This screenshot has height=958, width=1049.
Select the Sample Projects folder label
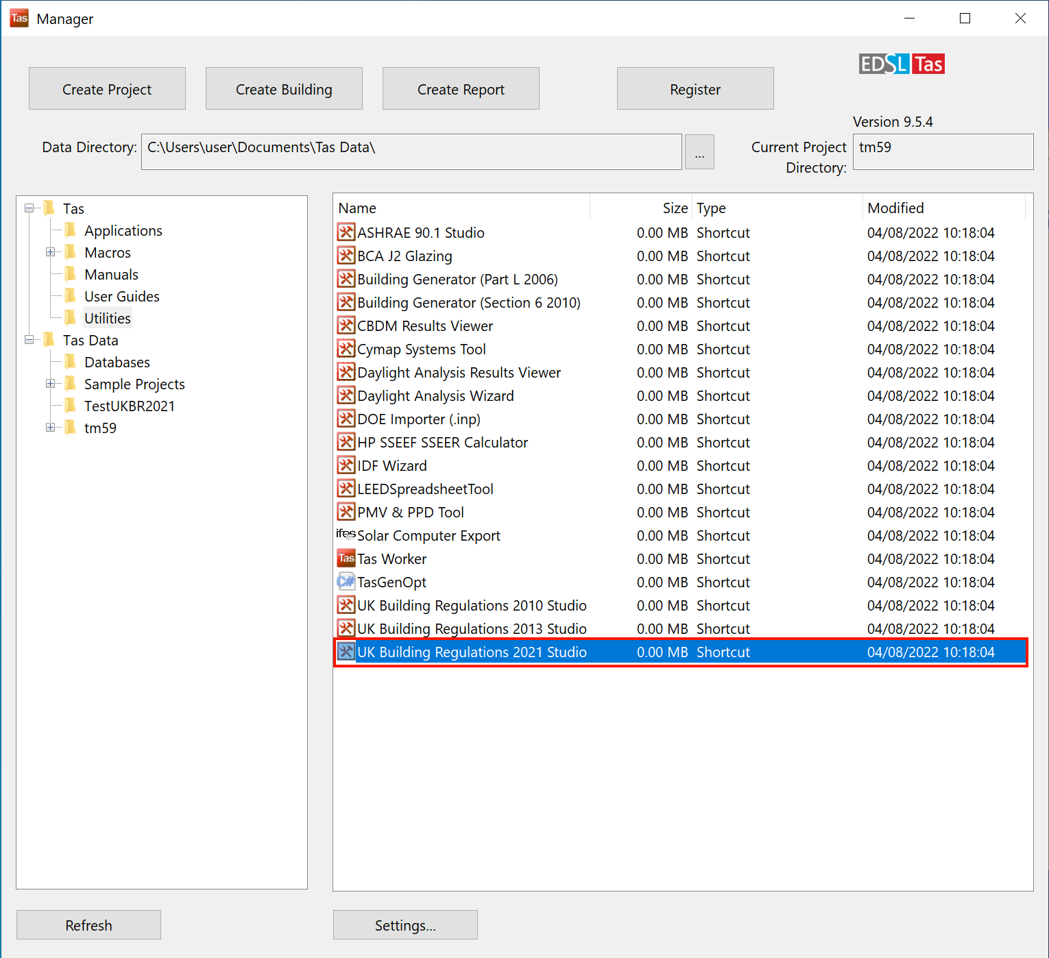pyautogui.click(x=134, y=384)
